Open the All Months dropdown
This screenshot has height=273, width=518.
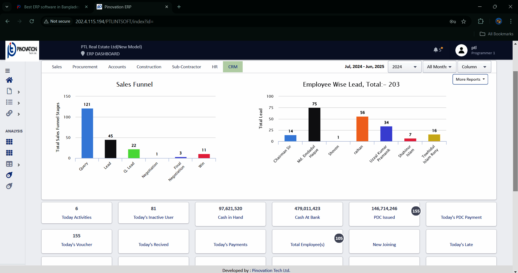439,67
